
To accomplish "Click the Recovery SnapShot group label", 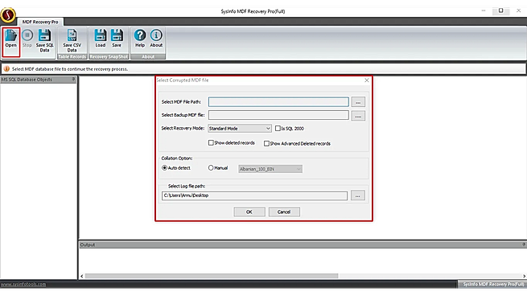I will (109, 57).
